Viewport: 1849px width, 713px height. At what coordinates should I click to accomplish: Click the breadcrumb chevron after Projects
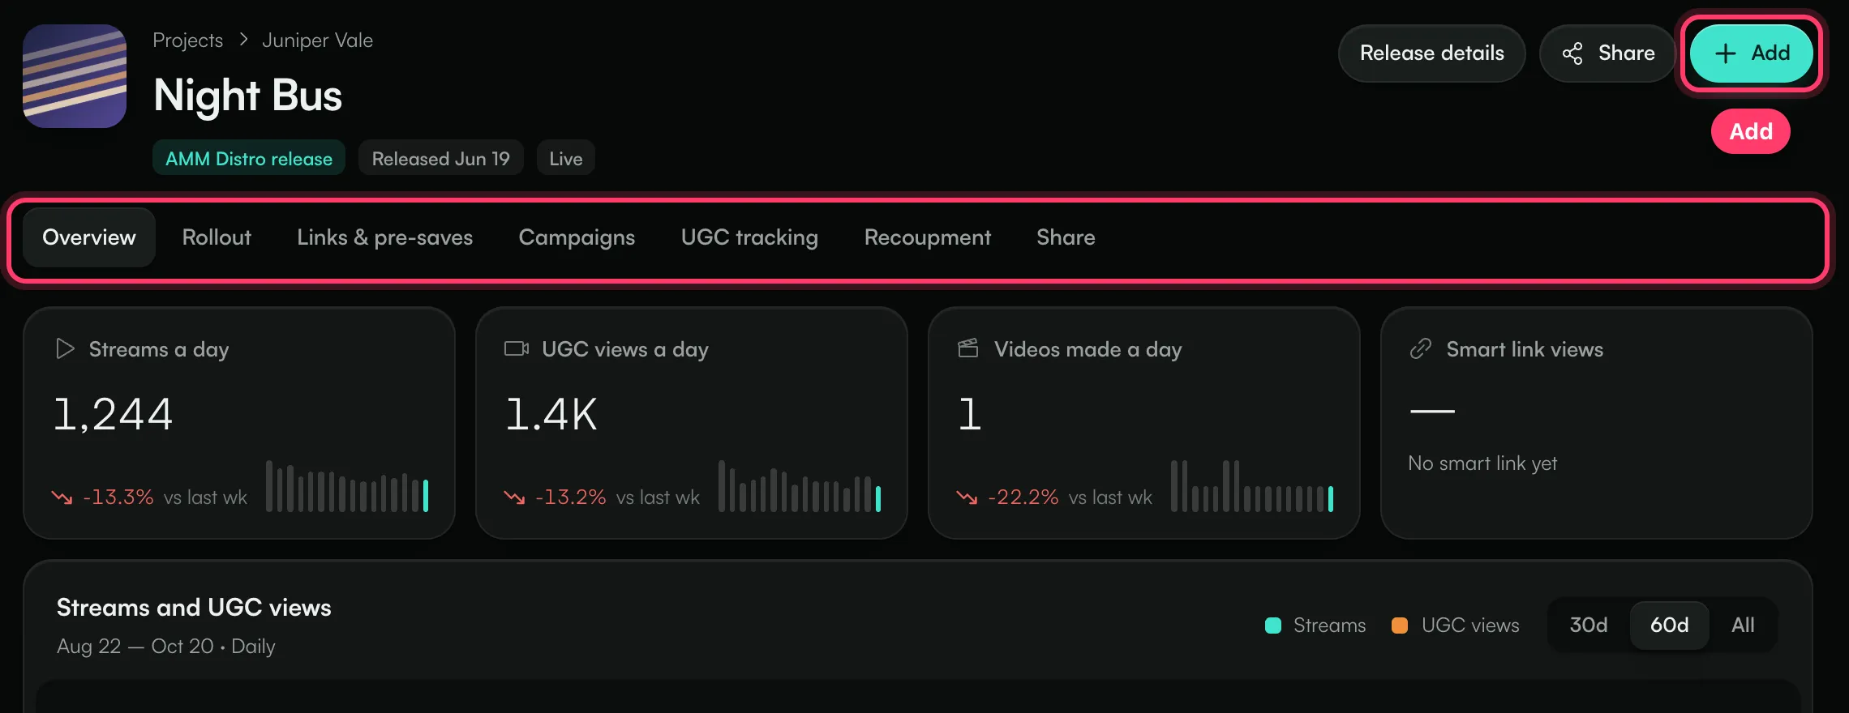[243, 40]
